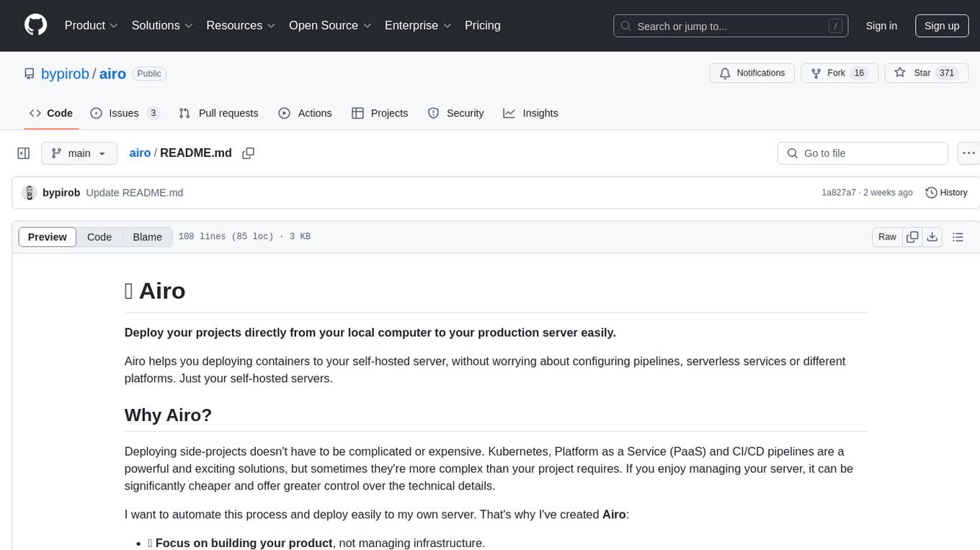Viewport: 980px width, 550px height.
Task: Open the fork count 16
Action: click(x=858, y=73)
